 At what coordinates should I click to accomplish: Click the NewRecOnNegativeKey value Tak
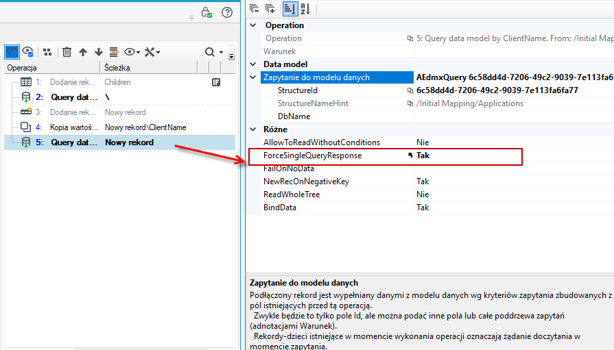423,182
